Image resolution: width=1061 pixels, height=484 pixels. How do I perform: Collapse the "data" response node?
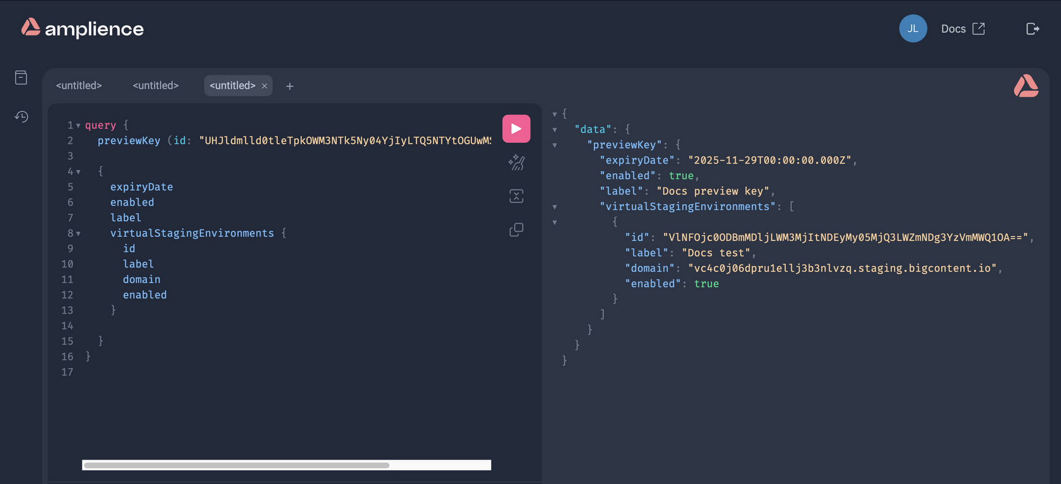coord(555,130)
